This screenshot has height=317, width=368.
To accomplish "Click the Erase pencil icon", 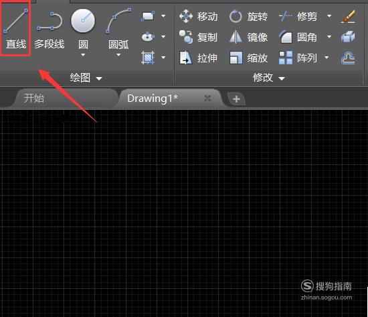I will 349,16.
